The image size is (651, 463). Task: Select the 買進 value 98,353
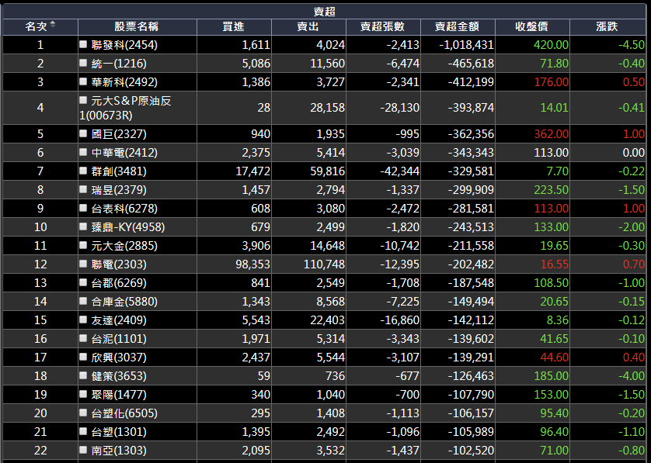[x=252, y=264]
